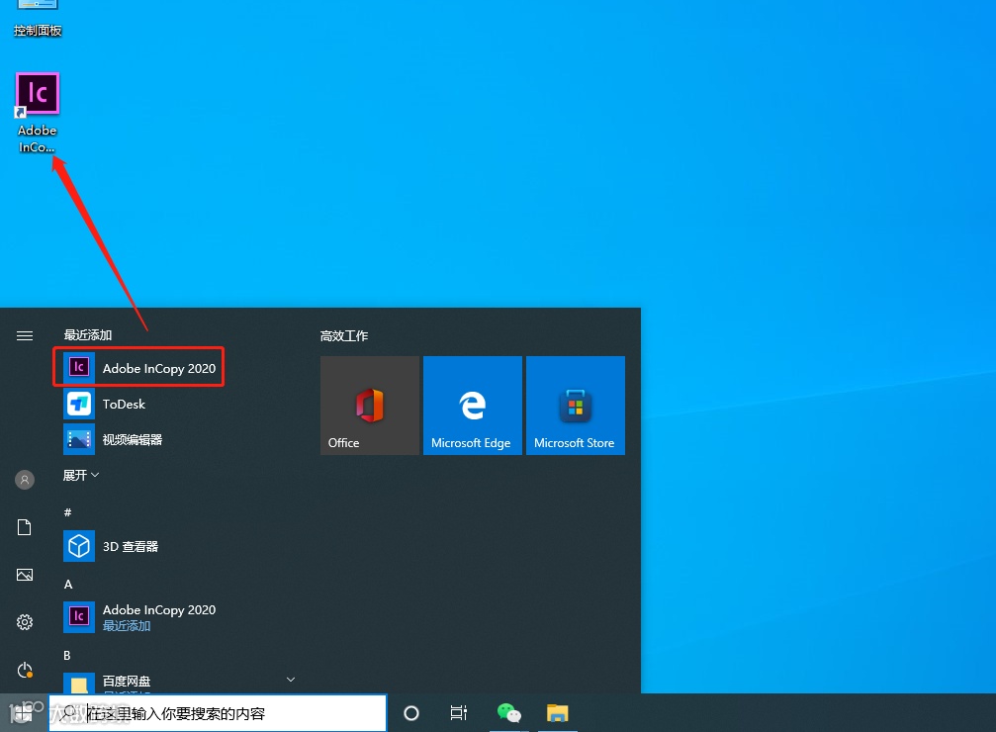Expand the 百度网盘 folder chevron
This screenshot has width=996, height=732.
coord(290,680)
